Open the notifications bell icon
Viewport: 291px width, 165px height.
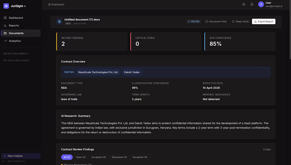pos(252,4)
